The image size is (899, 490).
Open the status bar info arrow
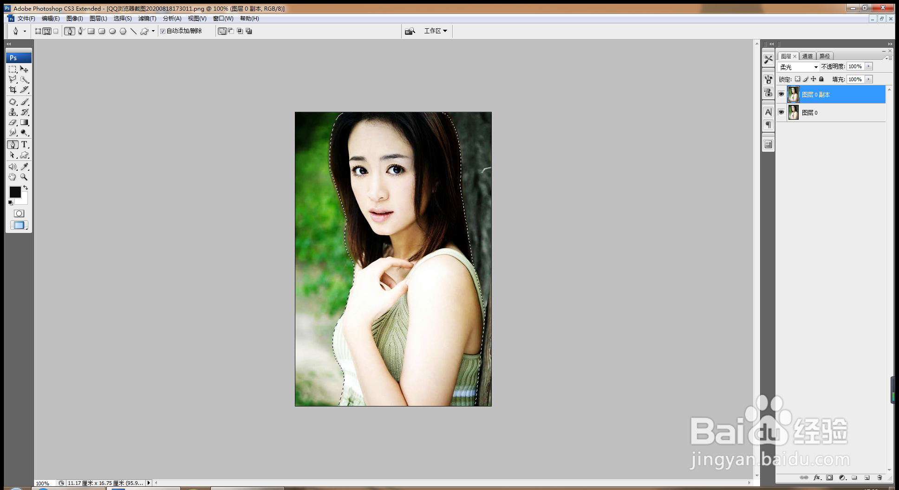click(149, 483)
